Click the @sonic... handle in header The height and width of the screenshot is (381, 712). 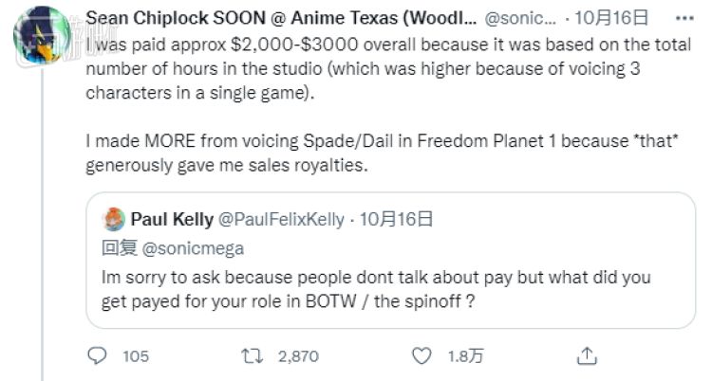pos(520,18)
